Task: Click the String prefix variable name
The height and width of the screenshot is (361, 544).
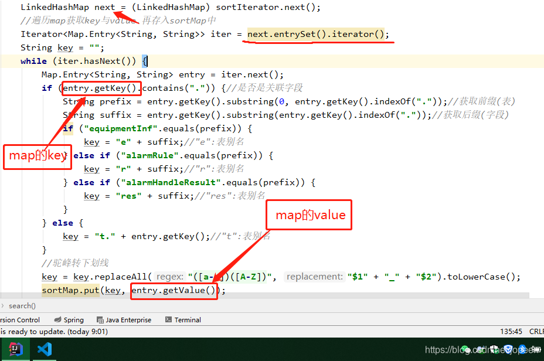Action: click(115, 101)
